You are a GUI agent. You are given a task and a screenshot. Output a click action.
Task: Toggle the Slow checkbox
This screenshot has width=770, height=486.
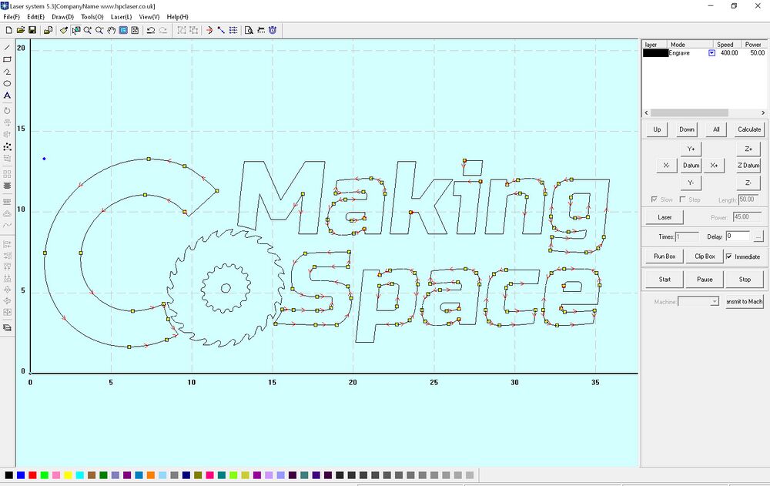coord(652,199)
